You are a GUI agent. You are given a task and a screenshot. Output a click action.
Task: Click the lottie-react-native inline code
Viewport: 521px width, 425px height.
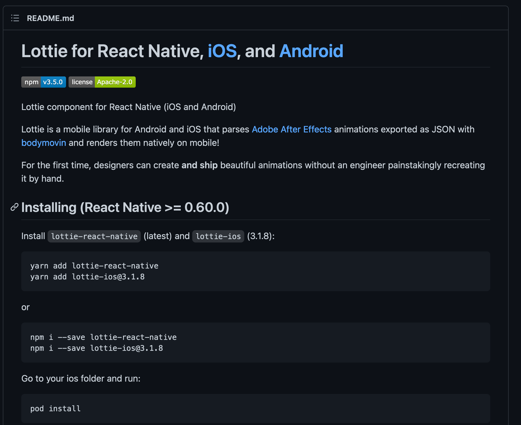click(94, 236)
